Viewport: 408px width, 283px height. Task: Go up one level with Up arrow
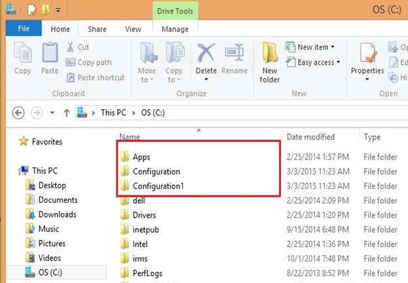(x=67, y=112)
